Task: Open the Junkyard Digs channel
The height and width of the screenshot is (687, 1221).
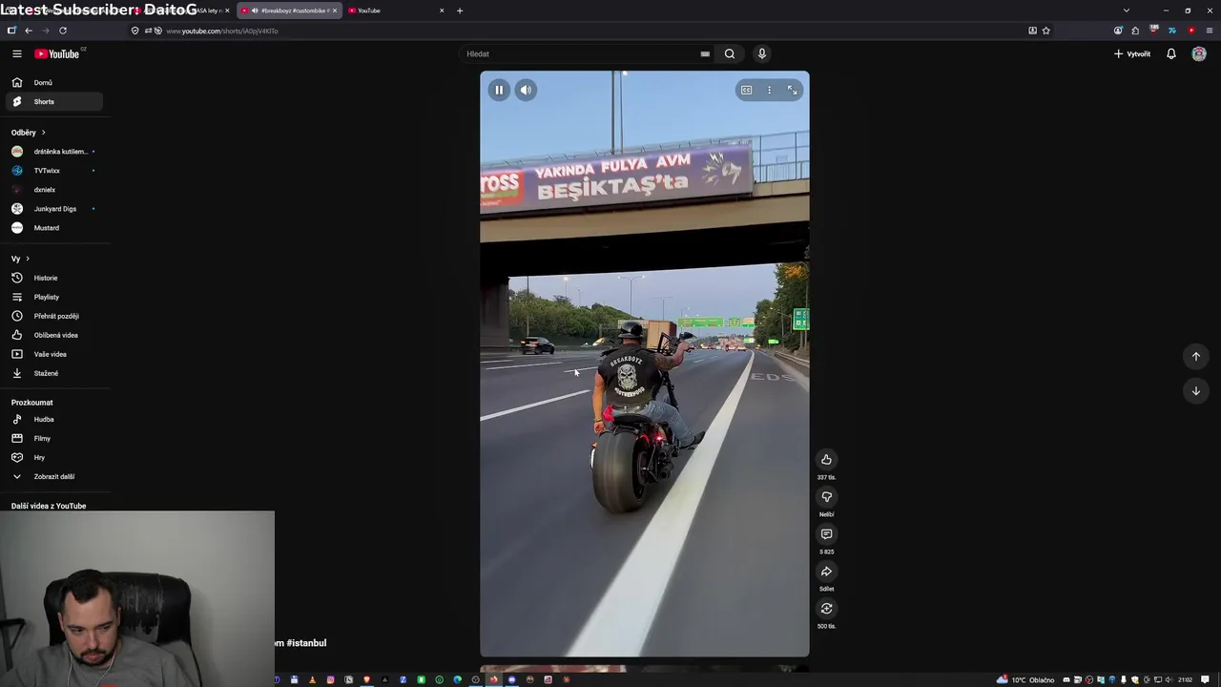Action: point(54,208)
